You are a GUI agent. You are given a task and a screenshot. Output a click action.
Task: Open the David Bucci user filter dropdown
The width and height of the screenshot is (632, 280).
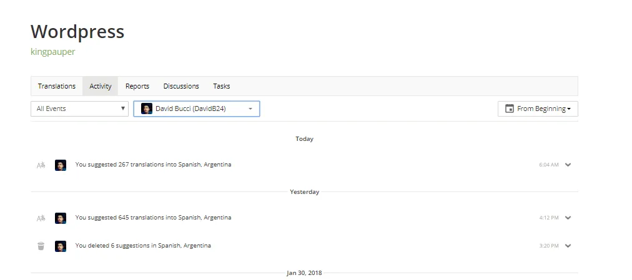click(x=197, y=109)
